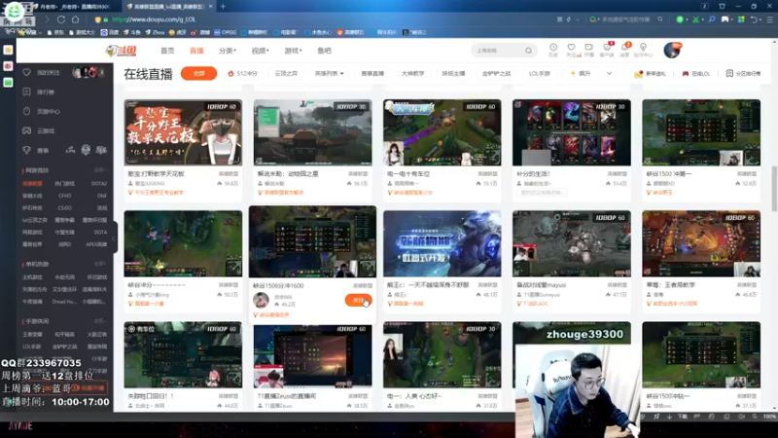Open the blue lightning promo thumbnail
This screenshot has width=778, height=438.
point(442,243)
